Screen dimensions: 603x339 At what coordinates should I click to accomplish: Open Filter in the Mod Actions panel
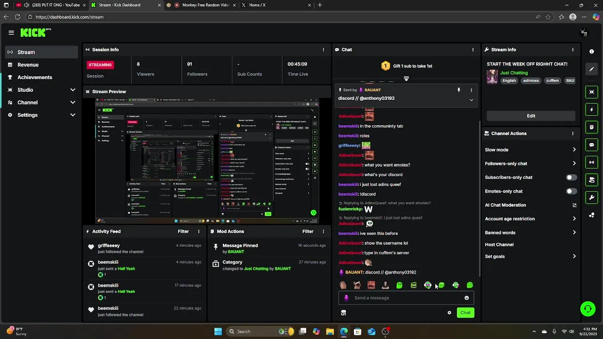click(308, 232)
